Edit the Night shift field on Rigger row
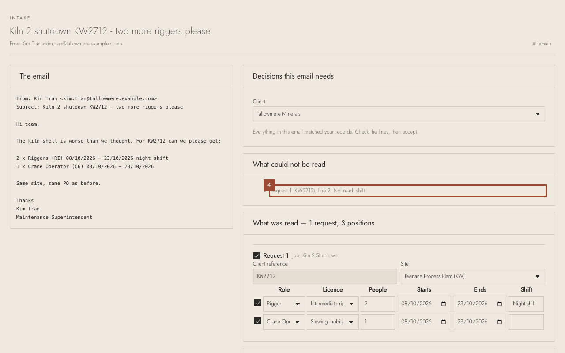This screenshot has height=353, width=565. (526, 304)
